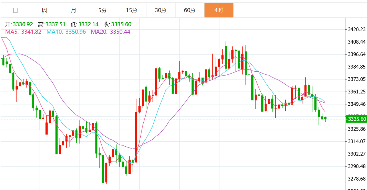Click the high price value 3337.51
This screenshot has height=190, width=367.
[x=55, y=24]
